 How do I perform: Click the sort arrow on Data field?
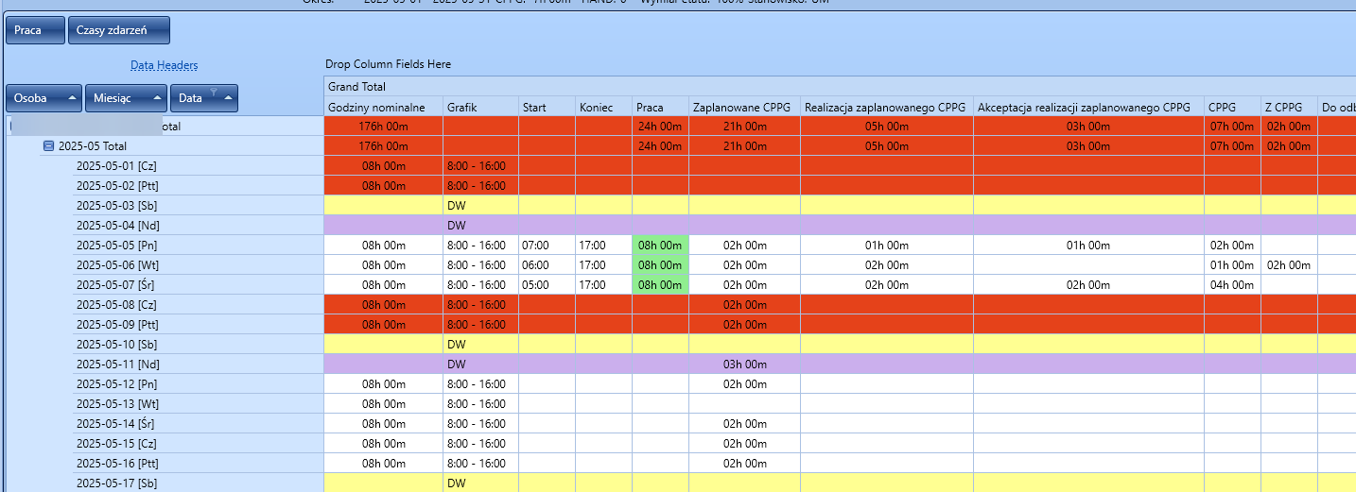(x=227, y=98)
